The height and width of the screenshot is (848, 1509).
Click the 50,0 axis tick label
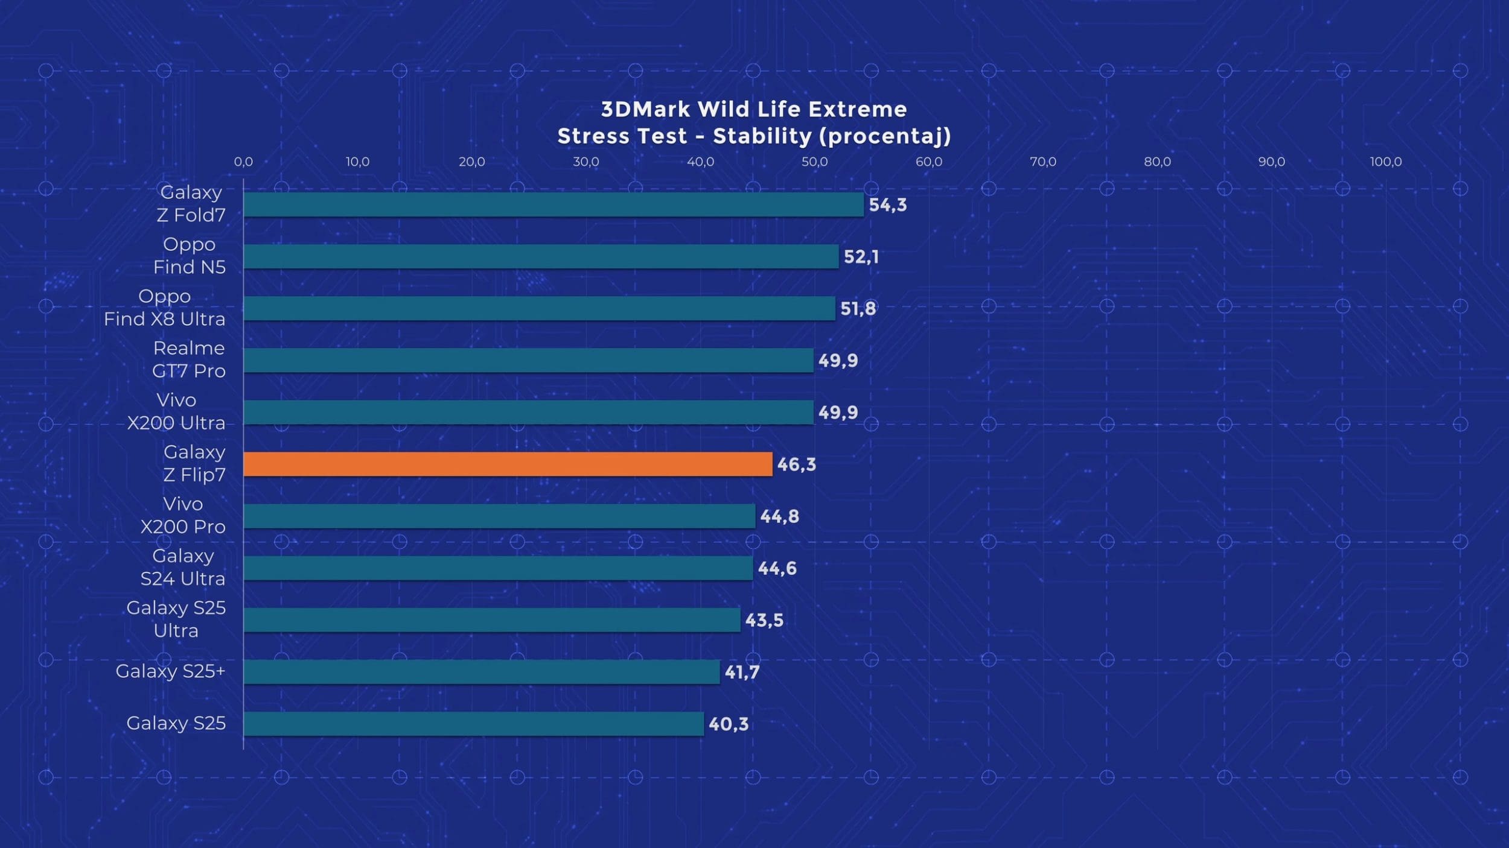click(x=814, y=162)
